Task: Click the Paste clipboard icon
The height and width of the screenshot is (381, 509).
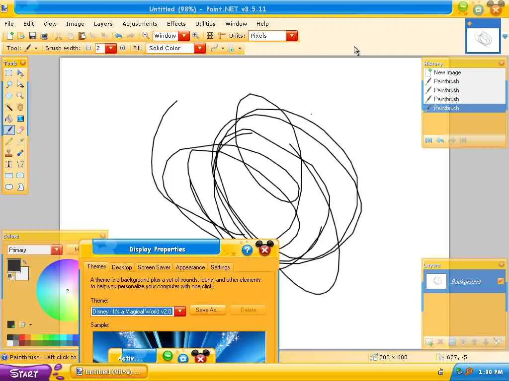Action: [x=82, y=36]
